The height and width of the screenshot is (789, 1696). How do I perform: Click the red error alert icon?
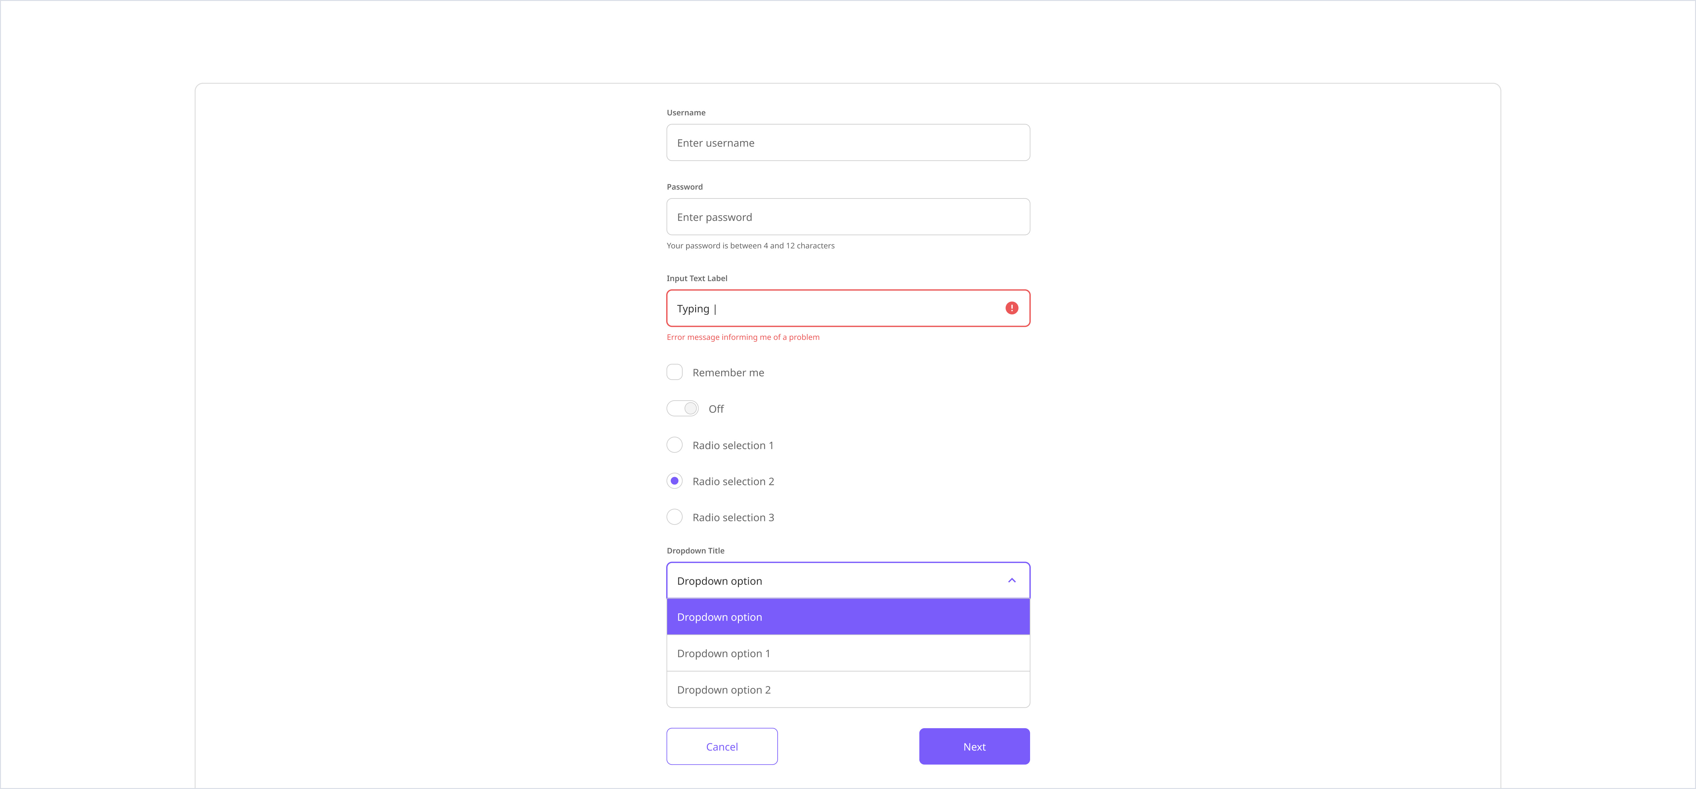pyautogui.click(x=1011, y=308)
